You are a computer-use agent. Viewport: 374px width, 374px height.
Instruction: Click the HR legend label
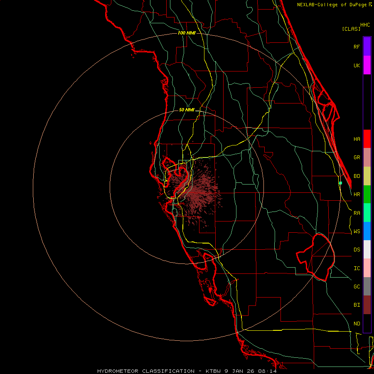[x=357, y=194]
